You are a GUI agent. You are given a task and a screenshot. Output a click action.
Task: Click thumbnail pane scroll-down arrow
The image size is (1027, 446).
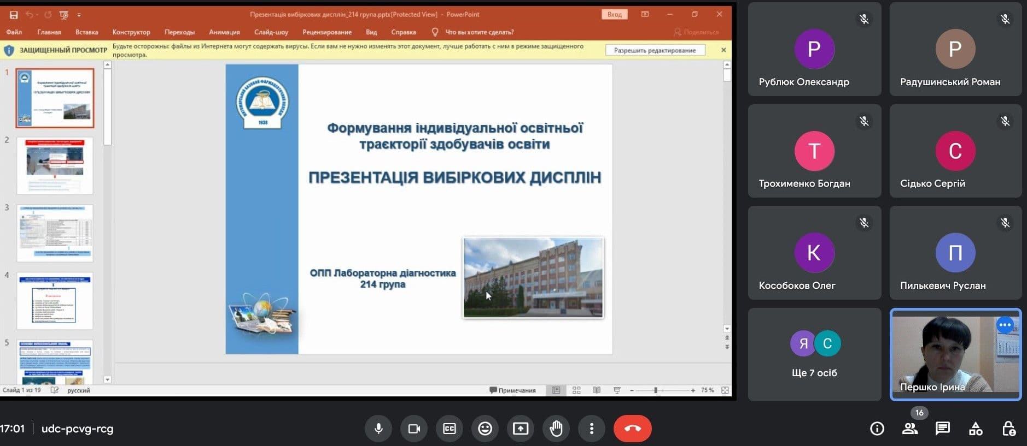pos(107,379)
